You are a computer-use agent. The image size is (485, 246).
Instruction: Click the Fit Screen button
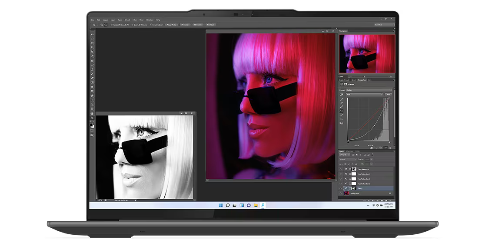coord(185,25)
